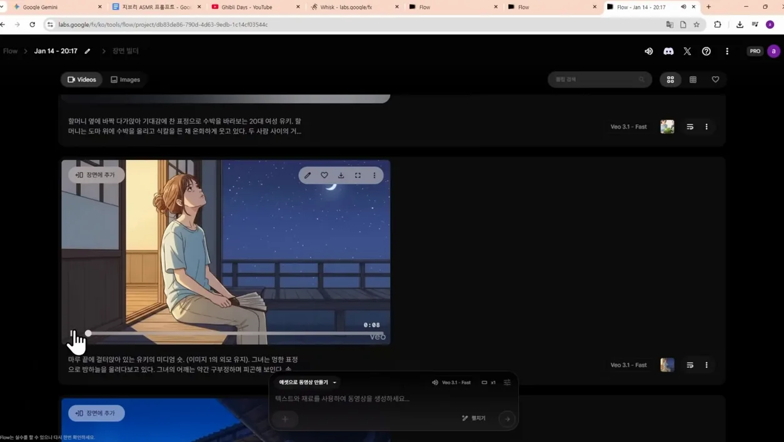
Task: Open the help question-mark icon
Action: coord(706,51)
